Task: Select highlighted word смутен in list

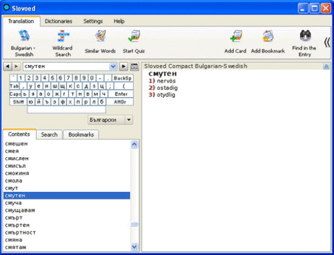Action: point(67,196)
